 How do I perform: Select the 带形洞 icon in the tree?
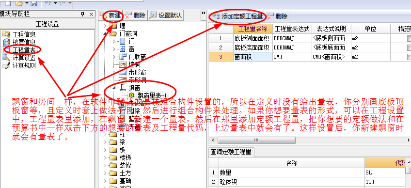[123, 80]
